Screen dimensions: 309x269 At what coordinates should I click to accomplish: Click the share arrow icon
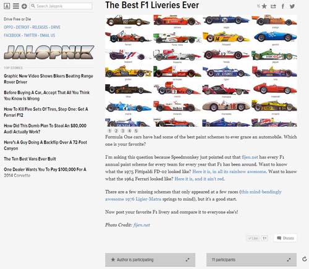(273, 6)
